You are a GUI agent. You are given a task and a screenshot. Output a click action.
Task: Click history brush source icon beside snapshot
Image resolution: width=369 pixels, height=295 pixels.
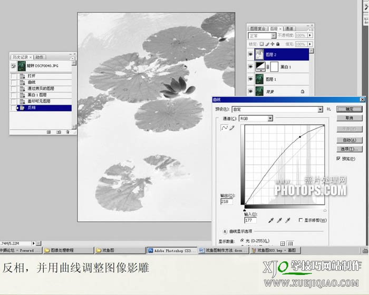point(13,66)
